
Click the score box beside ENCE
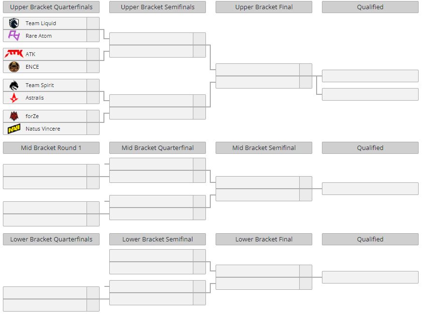click(x=93, y=67)
